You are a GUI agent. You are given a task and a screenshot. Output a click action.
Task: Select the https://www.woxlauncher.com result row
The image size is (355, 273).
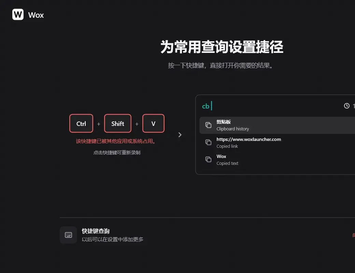[x=277, y=143]
